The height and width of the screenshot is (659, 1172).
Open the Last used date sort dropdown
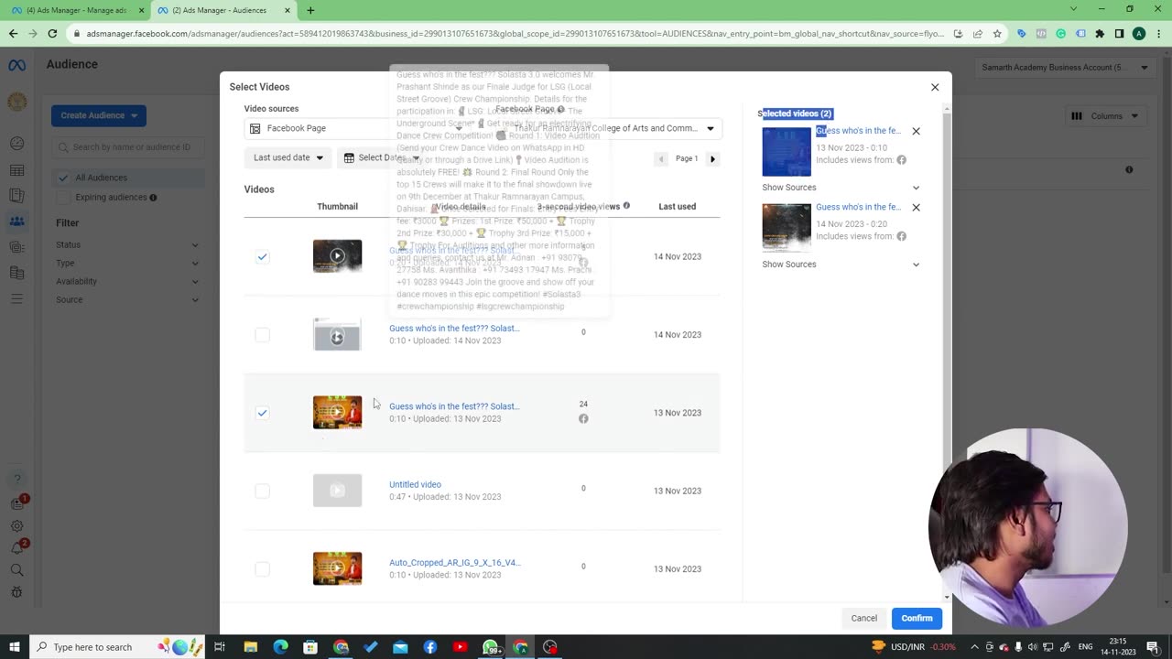pos(288,157)
